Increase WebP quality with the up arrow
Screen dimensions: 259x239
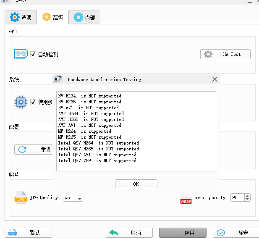247,196
